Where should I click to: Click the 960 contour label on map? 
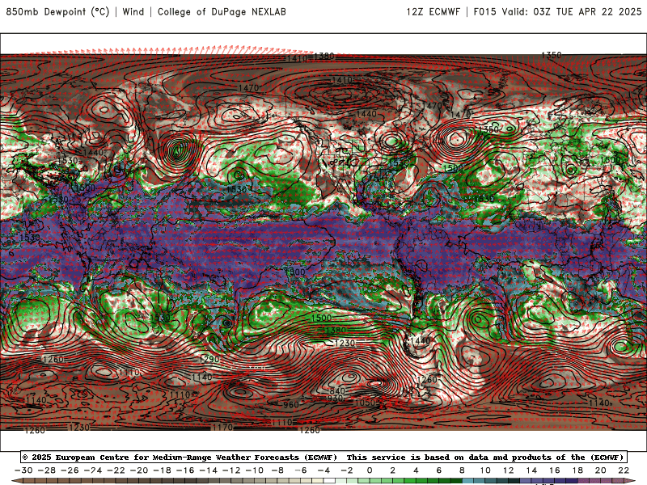coord(291,405)
